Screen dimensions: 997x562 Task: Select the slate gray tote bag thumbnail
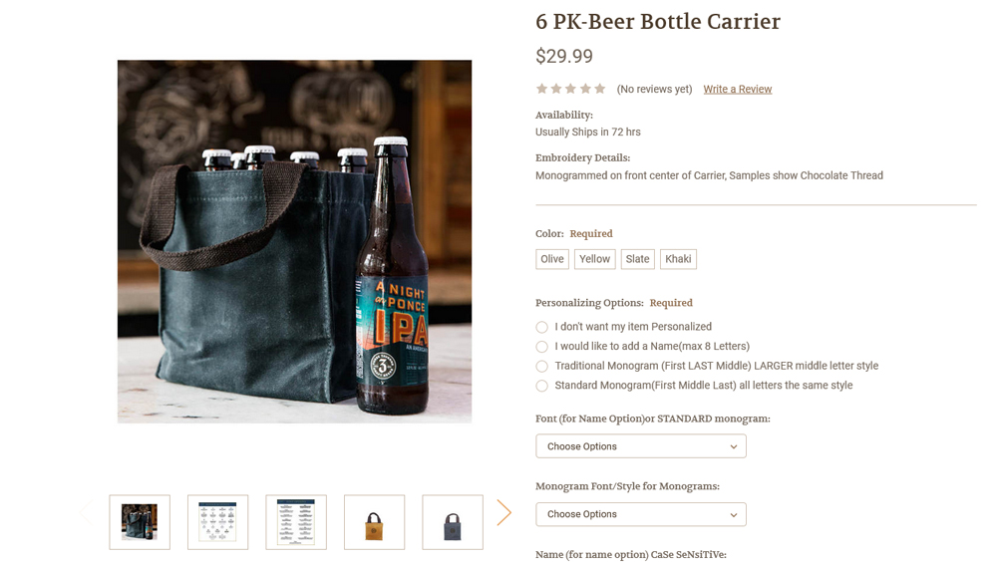(x=453, y=522)
